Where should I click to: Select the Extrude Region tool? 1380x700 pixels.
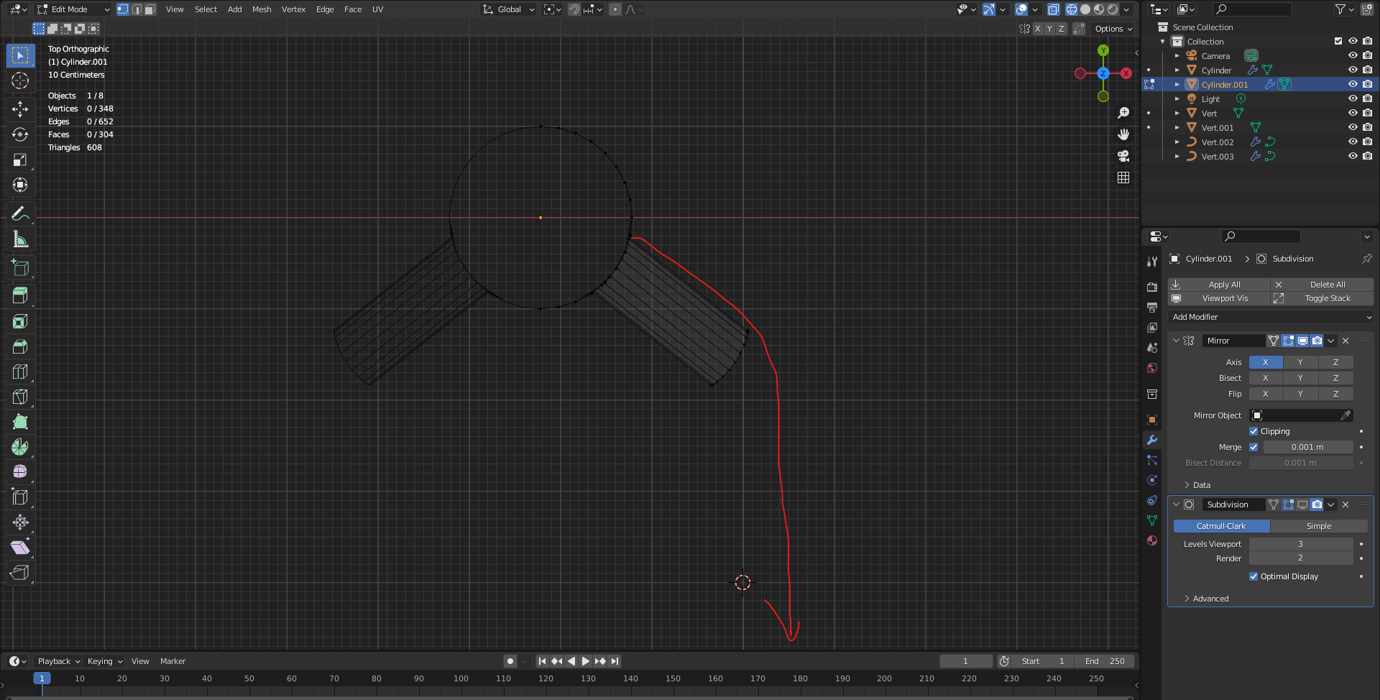click(x=20, y=295)
